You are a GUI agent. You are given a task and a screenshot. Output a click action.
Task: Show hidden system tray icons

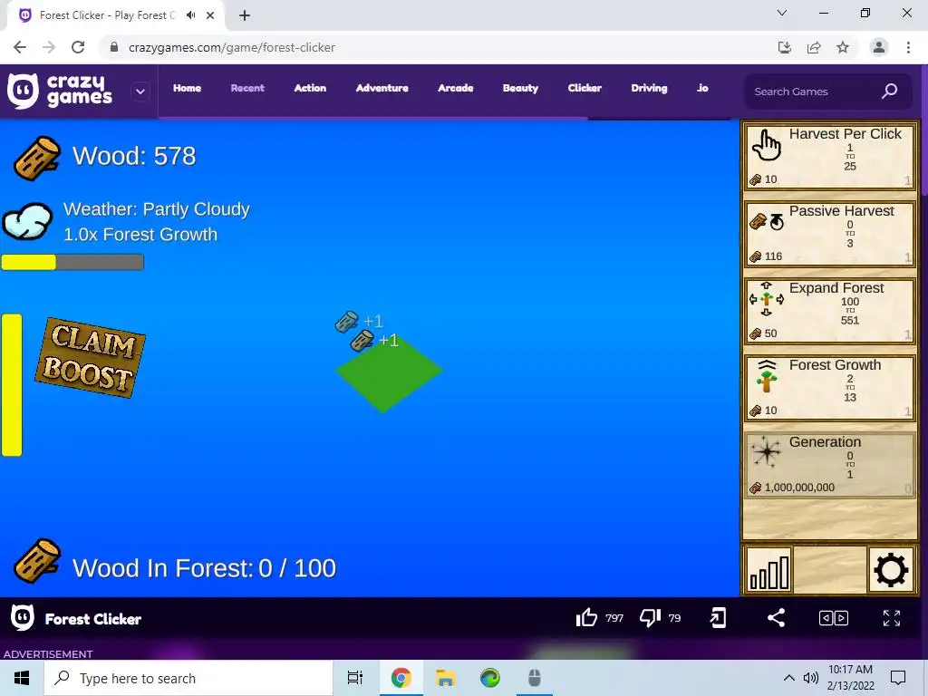point(789,678)
